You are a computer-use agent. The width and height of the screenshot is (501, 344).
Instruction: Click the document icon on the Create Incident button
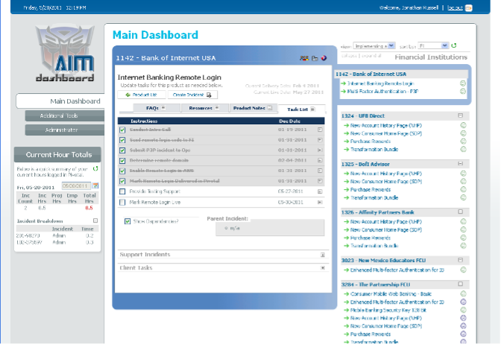[209, 95]
